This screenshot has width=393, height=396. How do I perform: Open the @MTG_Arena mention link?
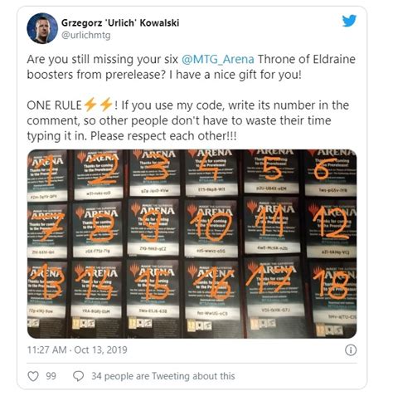point(218,59)
